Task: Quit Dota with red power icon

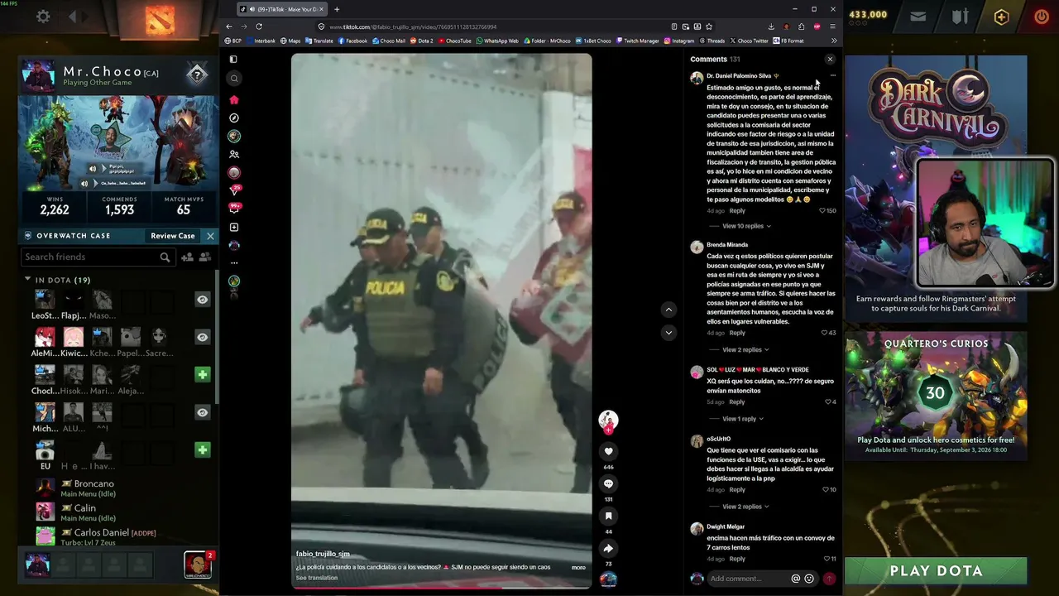Action: pos(1042,16)
